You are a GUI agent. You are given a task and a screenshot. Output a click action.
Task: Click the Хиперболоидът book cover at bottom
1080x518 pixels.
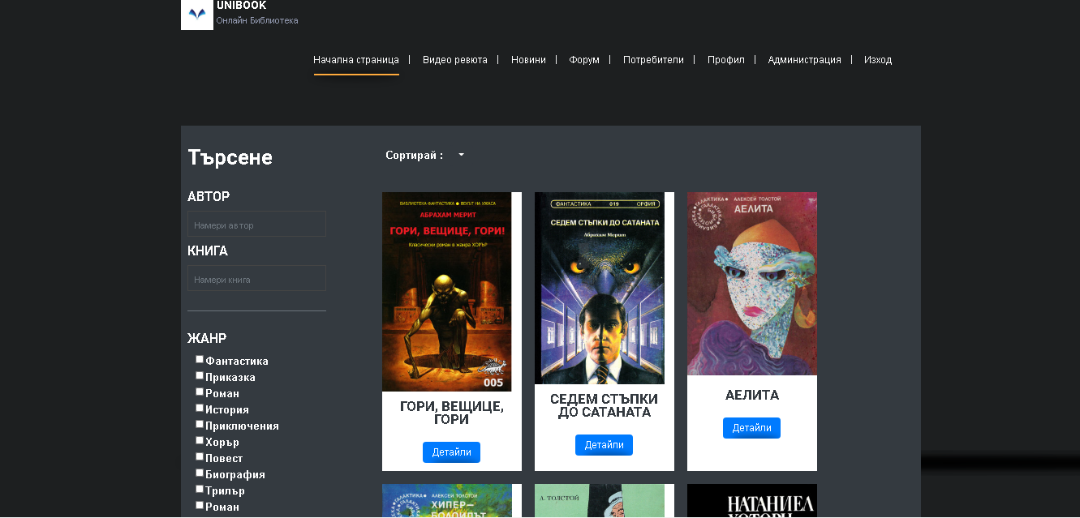pos(447,501)
